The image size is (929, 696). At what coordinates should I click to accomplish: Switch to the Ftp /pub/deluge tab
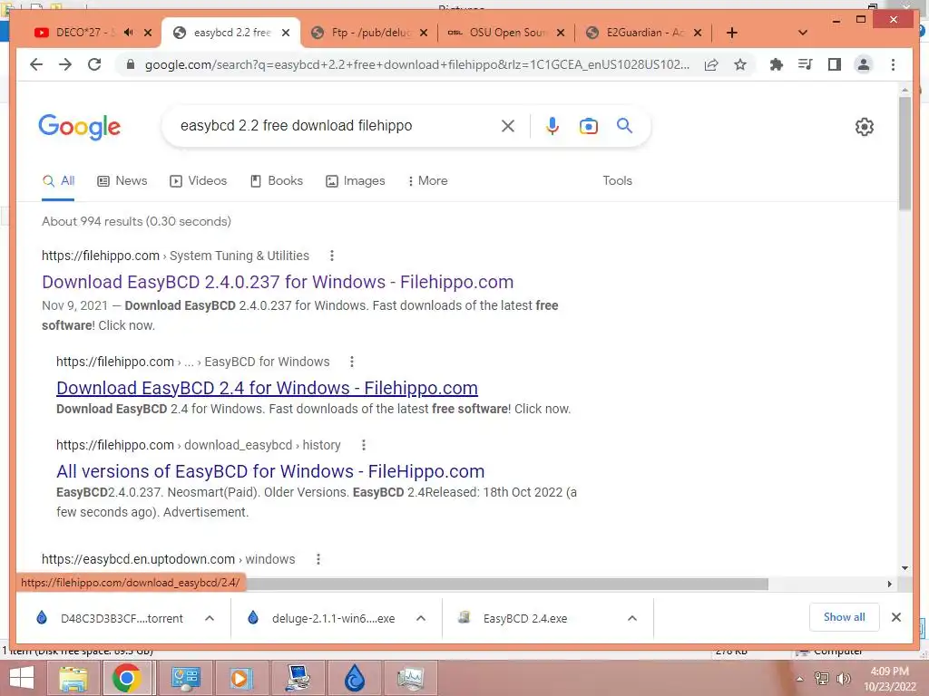coord(368,33)
